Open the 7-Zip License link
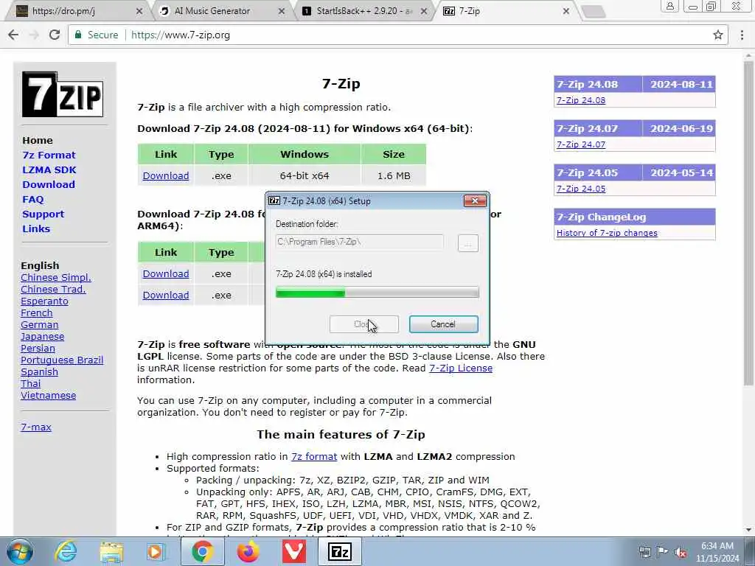The height and width of the screenshot is (566, 755). click(x=461, y=368)
